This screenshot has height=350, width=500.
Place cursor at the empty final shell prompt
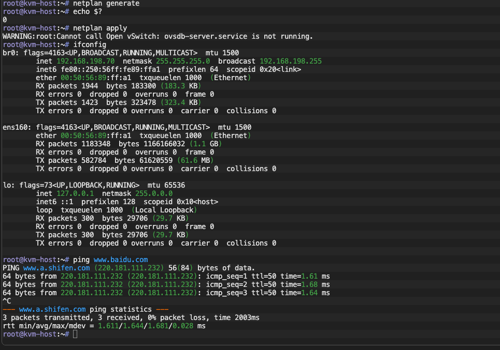click(76, 334)
